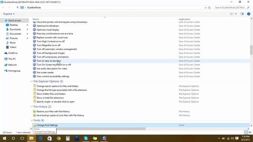Open Windows Start menu
The width and height of the screenshot is (253, 142).
(x=4, y=138)
